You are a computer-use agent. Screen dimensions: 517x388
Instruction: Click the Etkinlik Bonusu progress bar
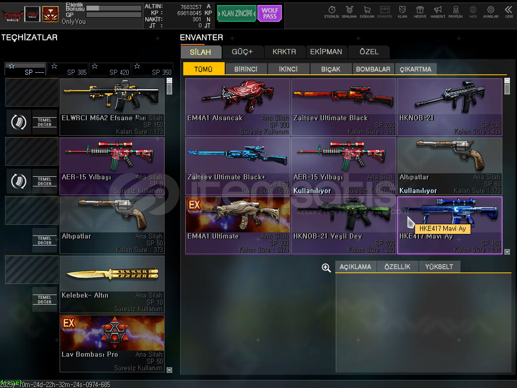pos(114,8)
